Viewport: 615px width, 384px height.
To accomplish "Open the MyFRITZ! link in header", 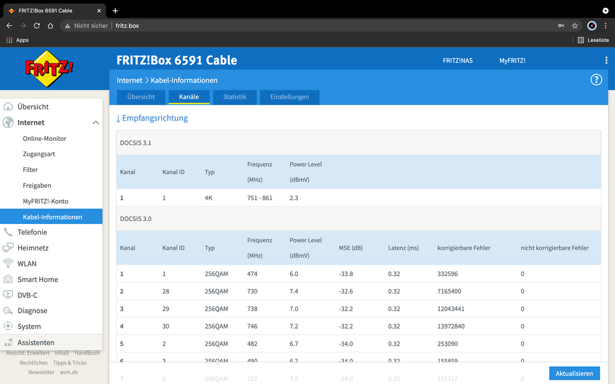I will pyautogui.click(x=512, y=61).
